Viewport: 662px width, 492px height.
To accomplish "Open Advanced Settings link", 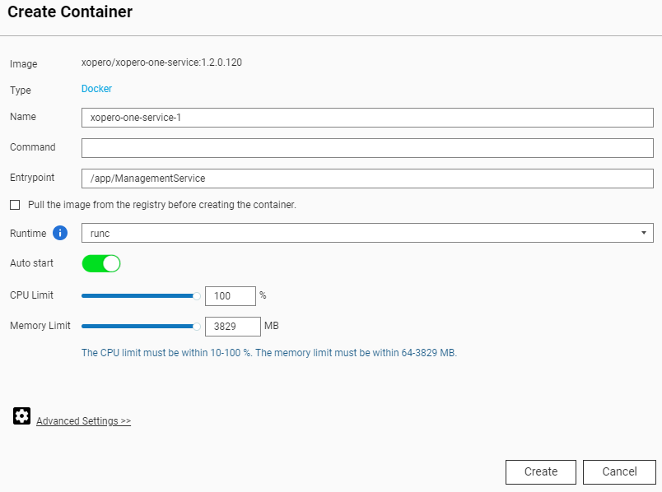I will (83, 420).
